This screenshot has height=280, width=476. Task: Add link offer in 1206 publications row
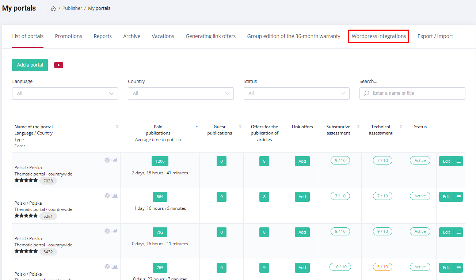(x=302, y=161)
